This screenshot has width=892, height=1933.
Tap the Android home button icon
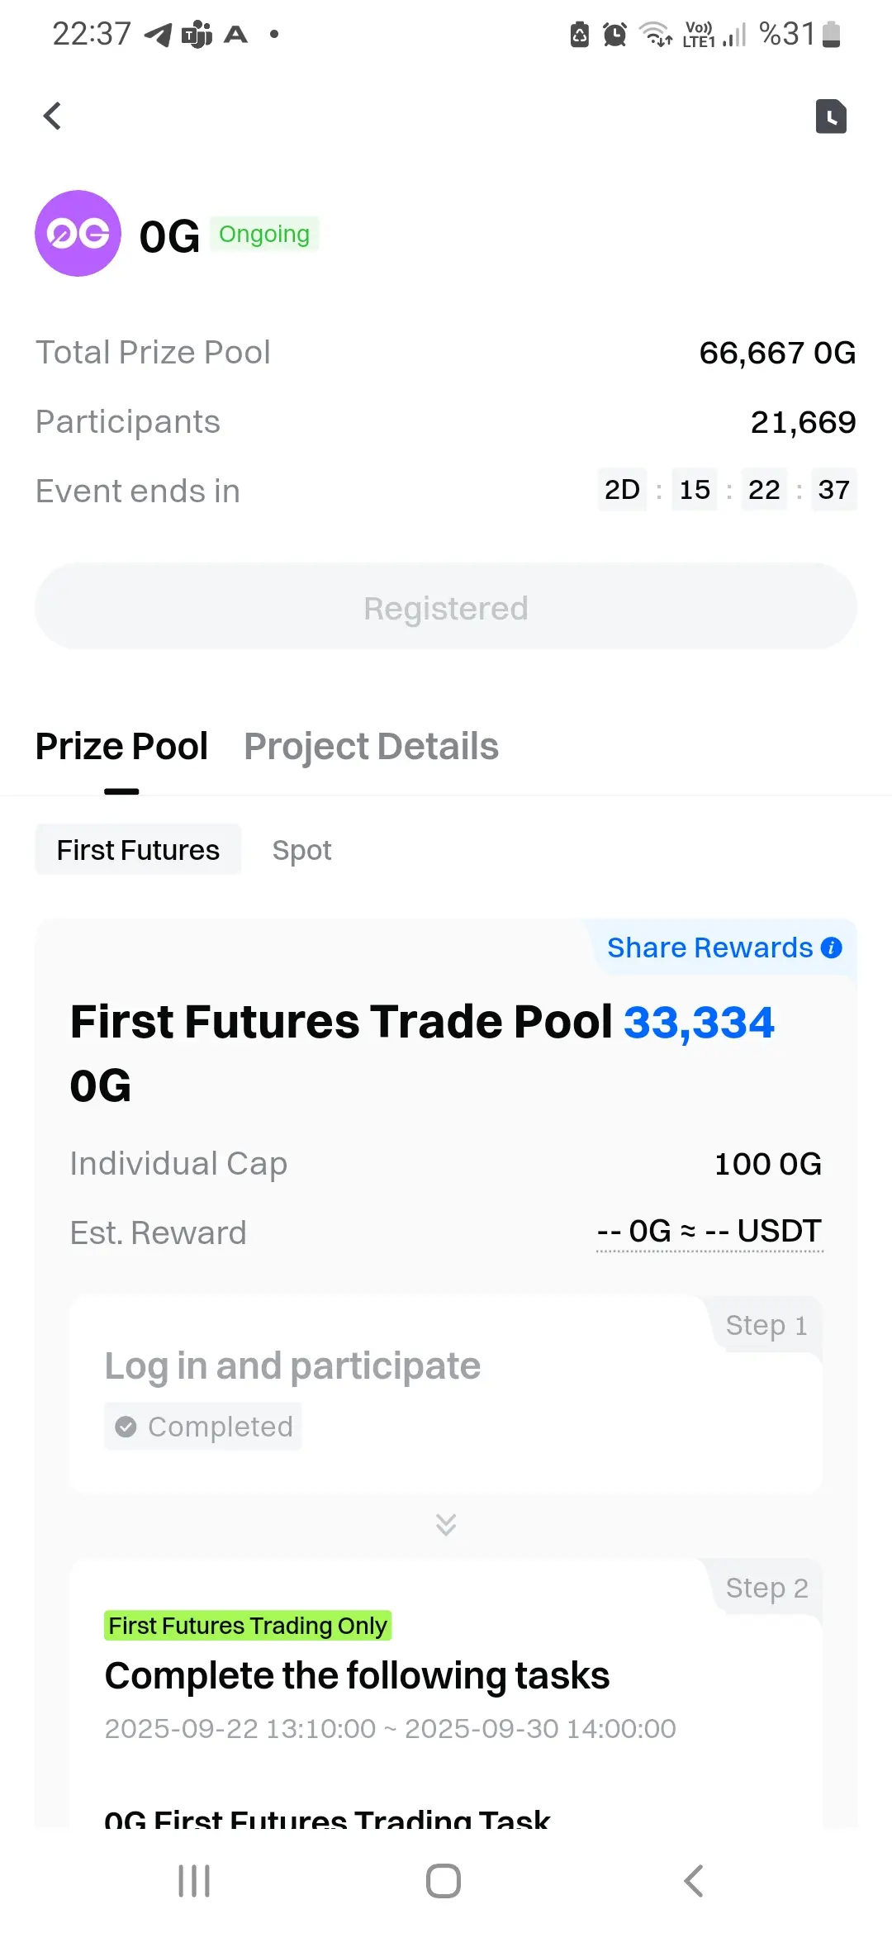(444, 1881)
